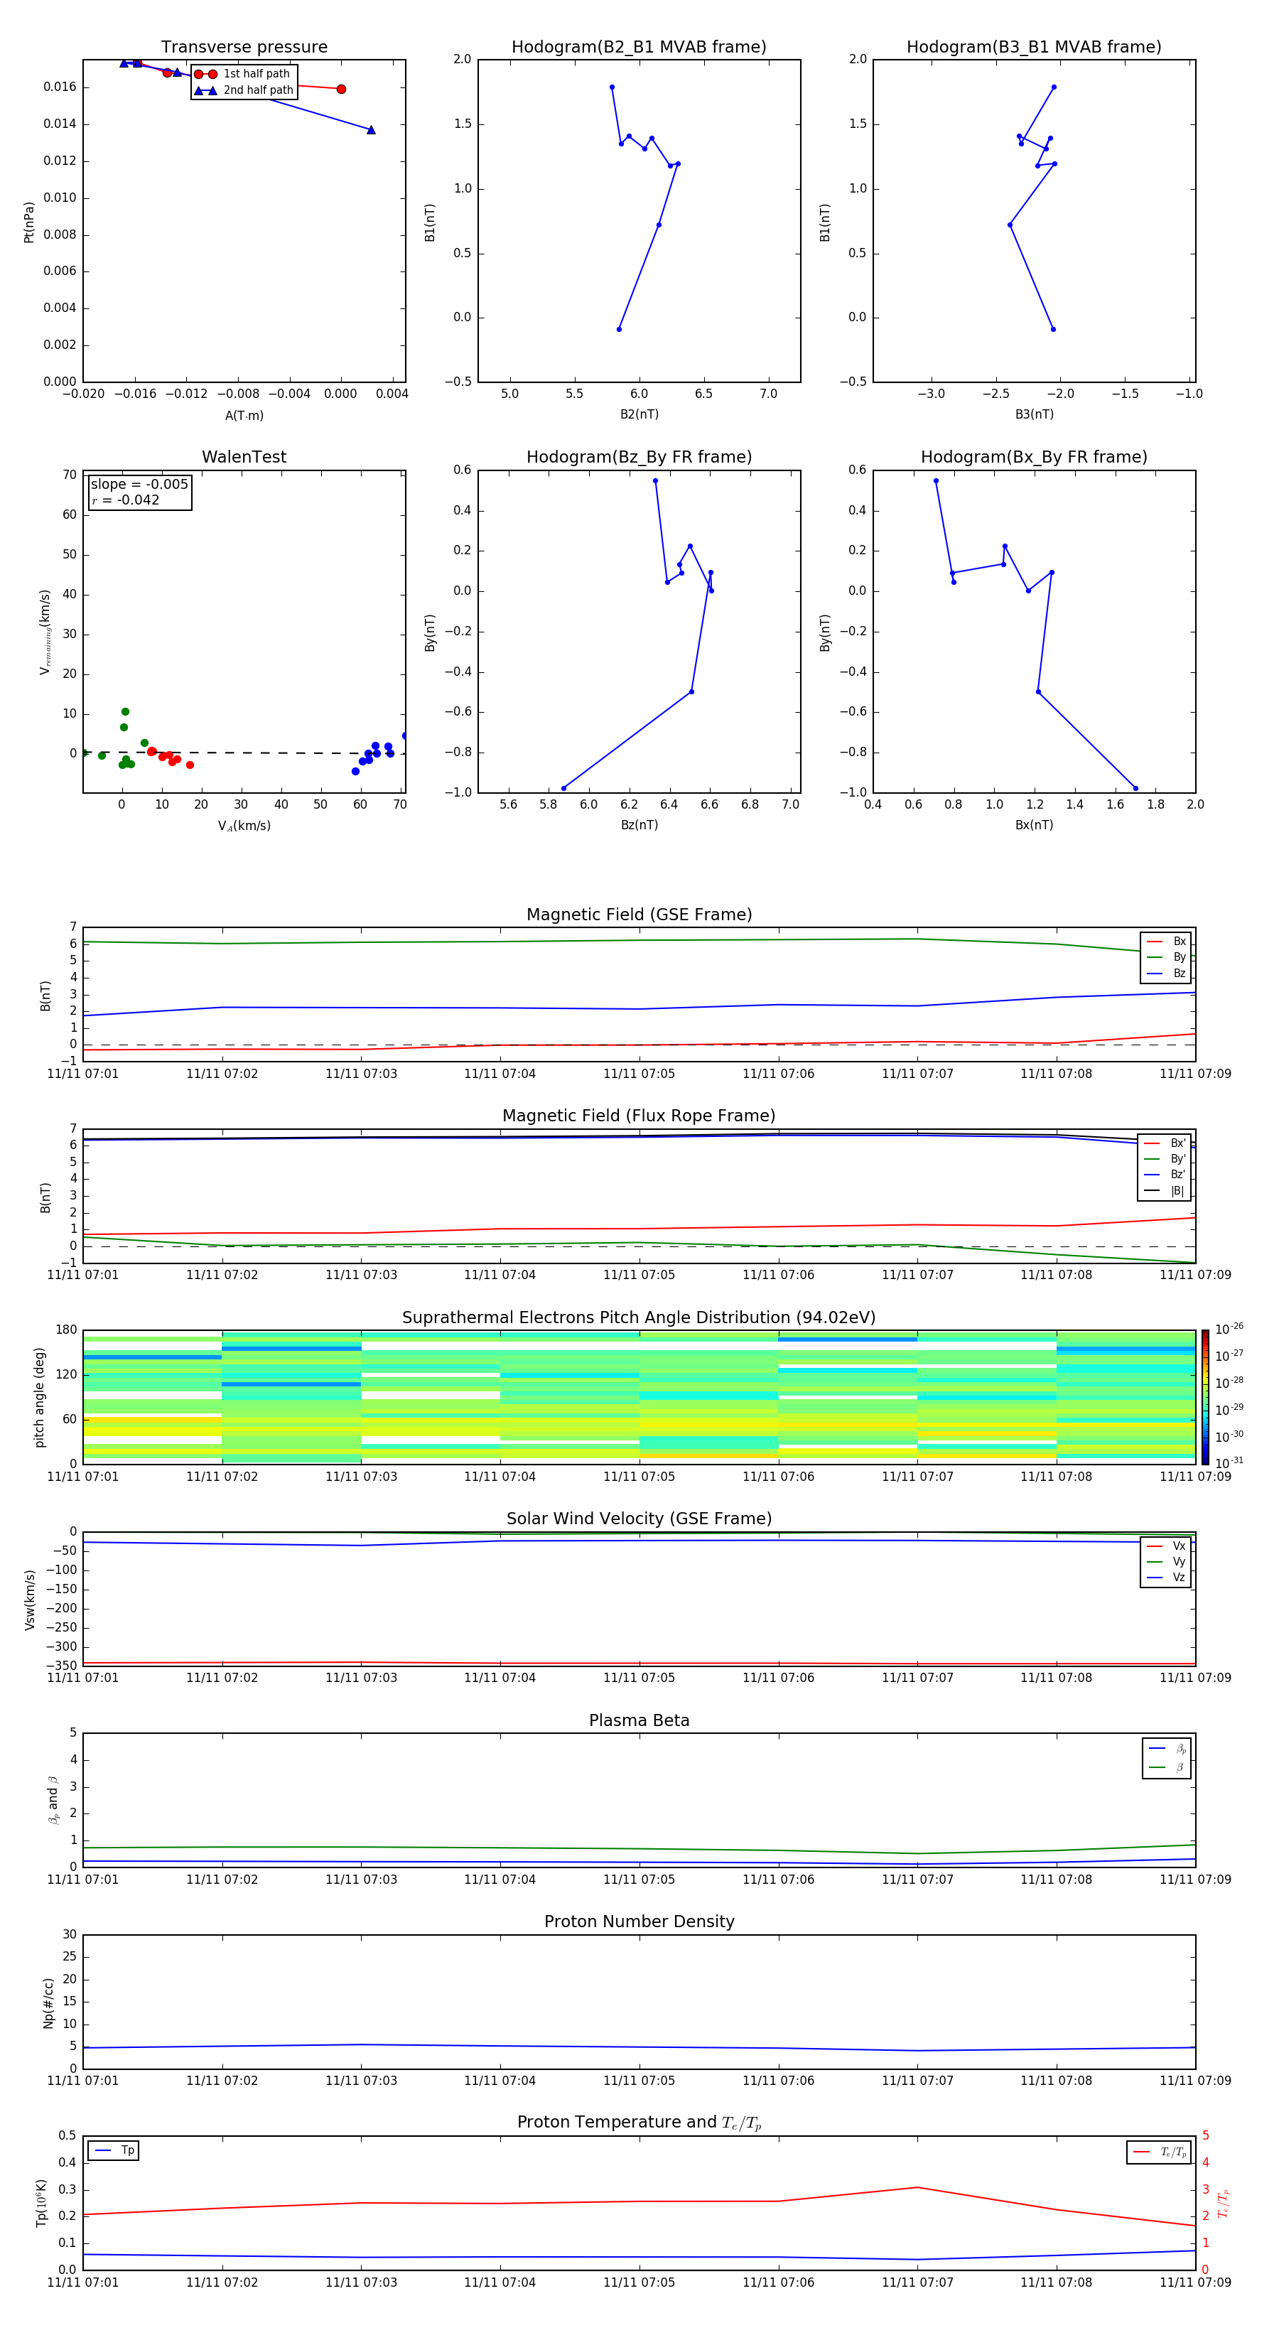The image size is (1279, 2345).
Task: Click the Proton Number Density title
Action: point(638,1921)
